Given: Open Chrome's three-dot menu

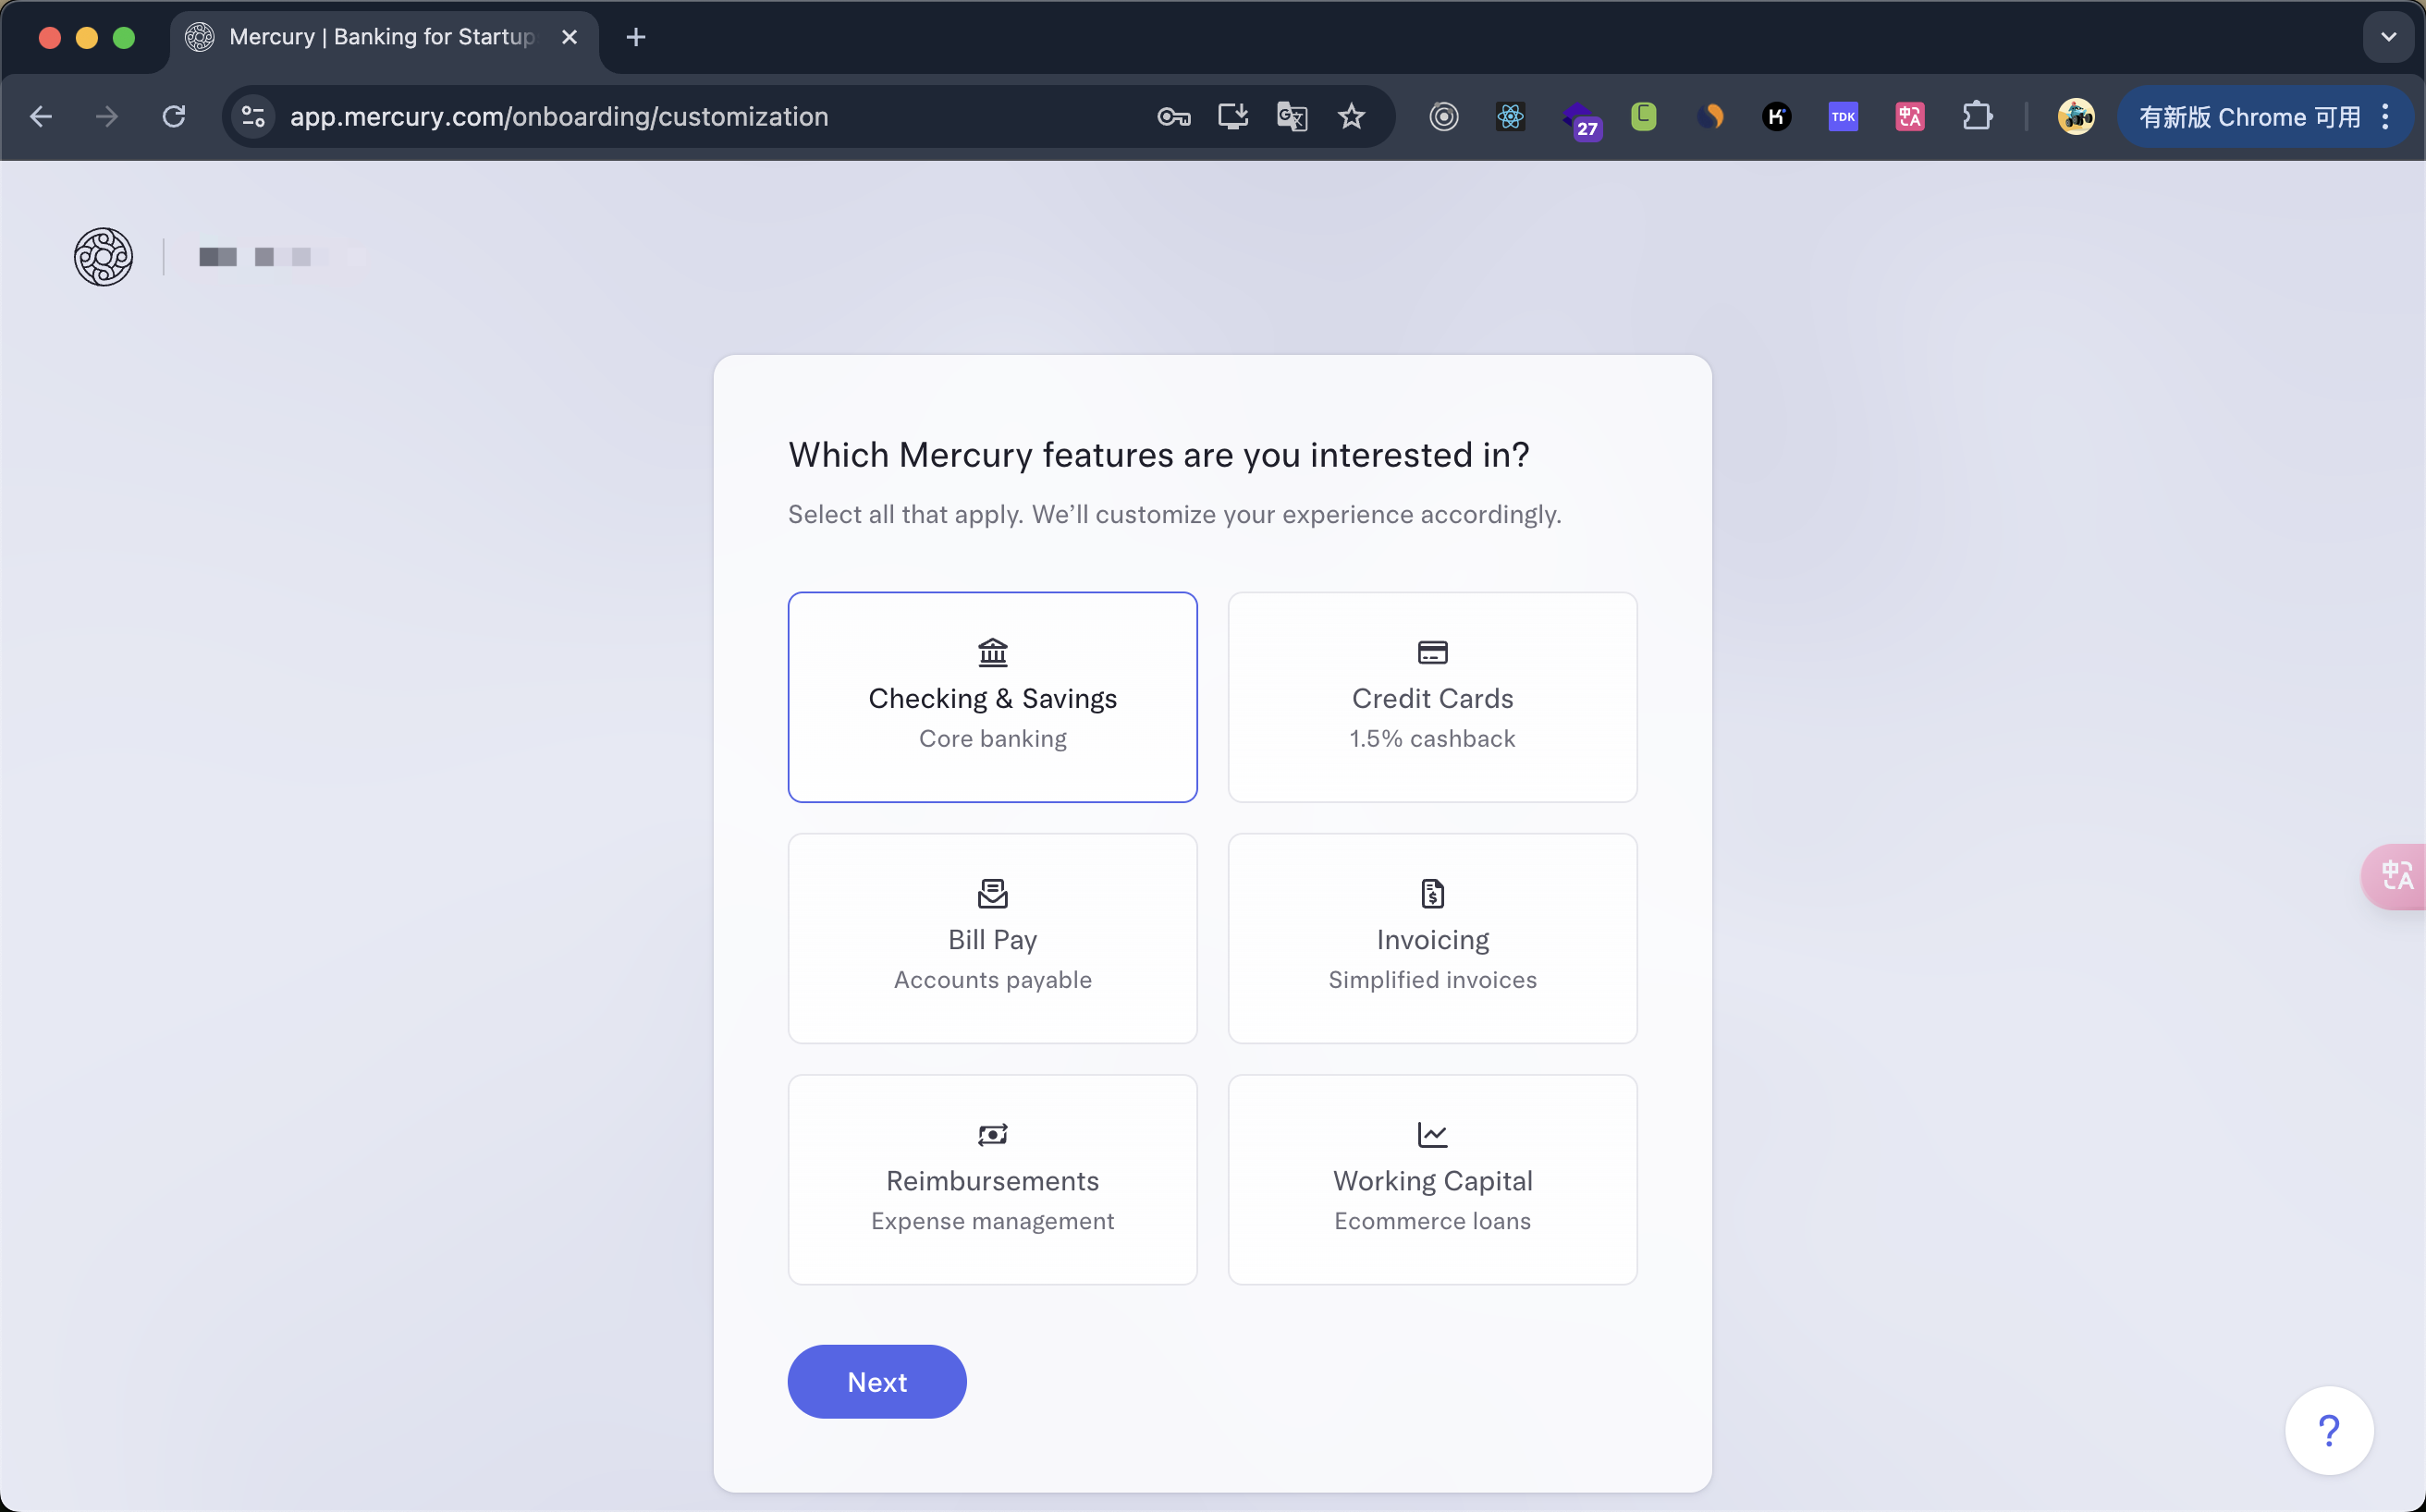Looking at the screenshot, I should [x=2386, y=117].
